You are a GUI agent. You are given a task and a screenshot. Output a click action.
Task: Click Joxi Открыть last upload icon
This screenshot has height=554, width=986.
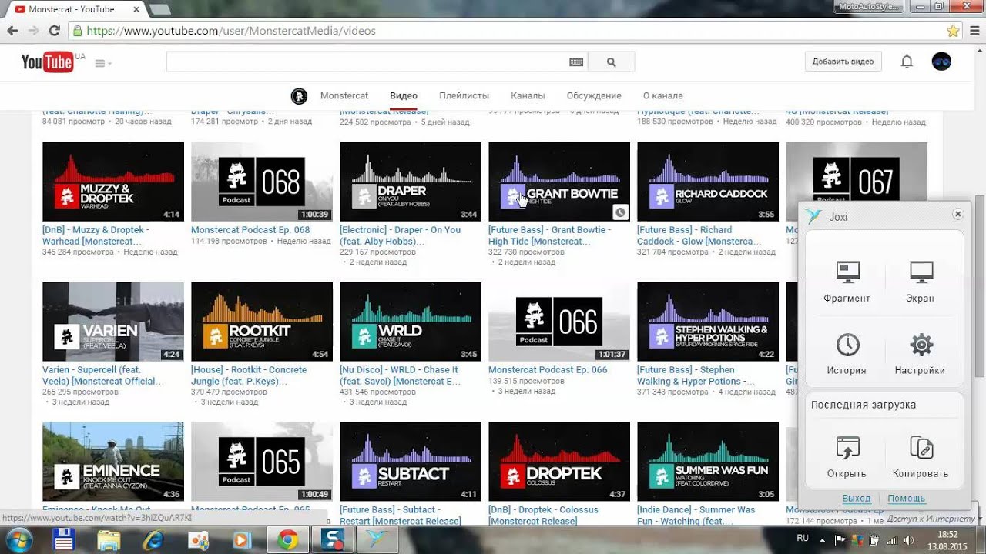[x=847, y=448]
